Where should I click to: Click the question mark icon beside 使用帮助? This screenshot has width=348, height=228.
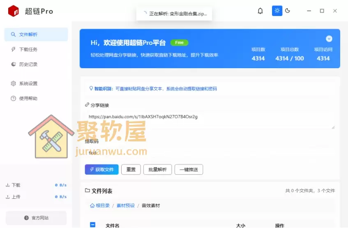pos(13,98)
